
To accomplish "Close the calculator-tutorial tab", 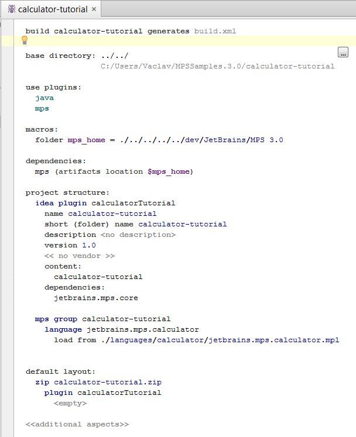I will click(94, 9).
